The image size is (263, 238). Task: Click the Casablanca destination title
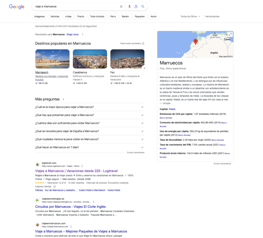click(80, 72)
